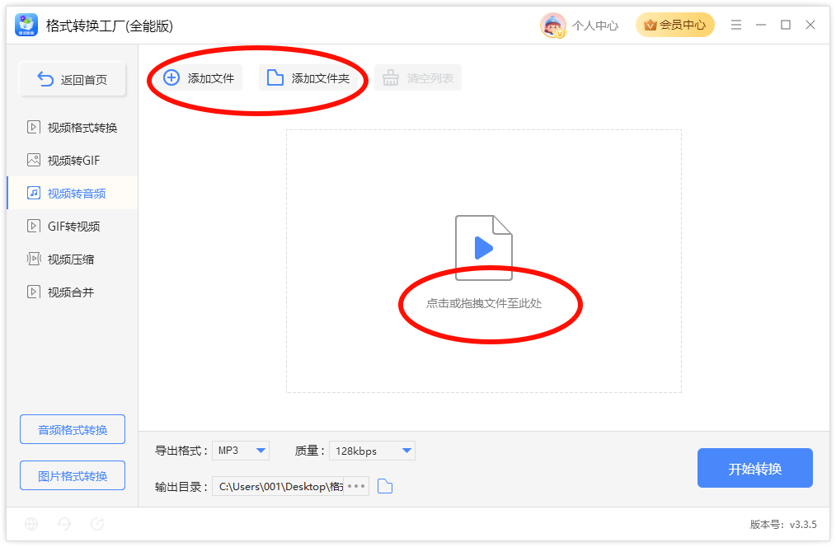Image resolution: width=836 pixels, height=547 pixels.
Task: Open 视频合并 sidebar item
Action: [73, 292]
